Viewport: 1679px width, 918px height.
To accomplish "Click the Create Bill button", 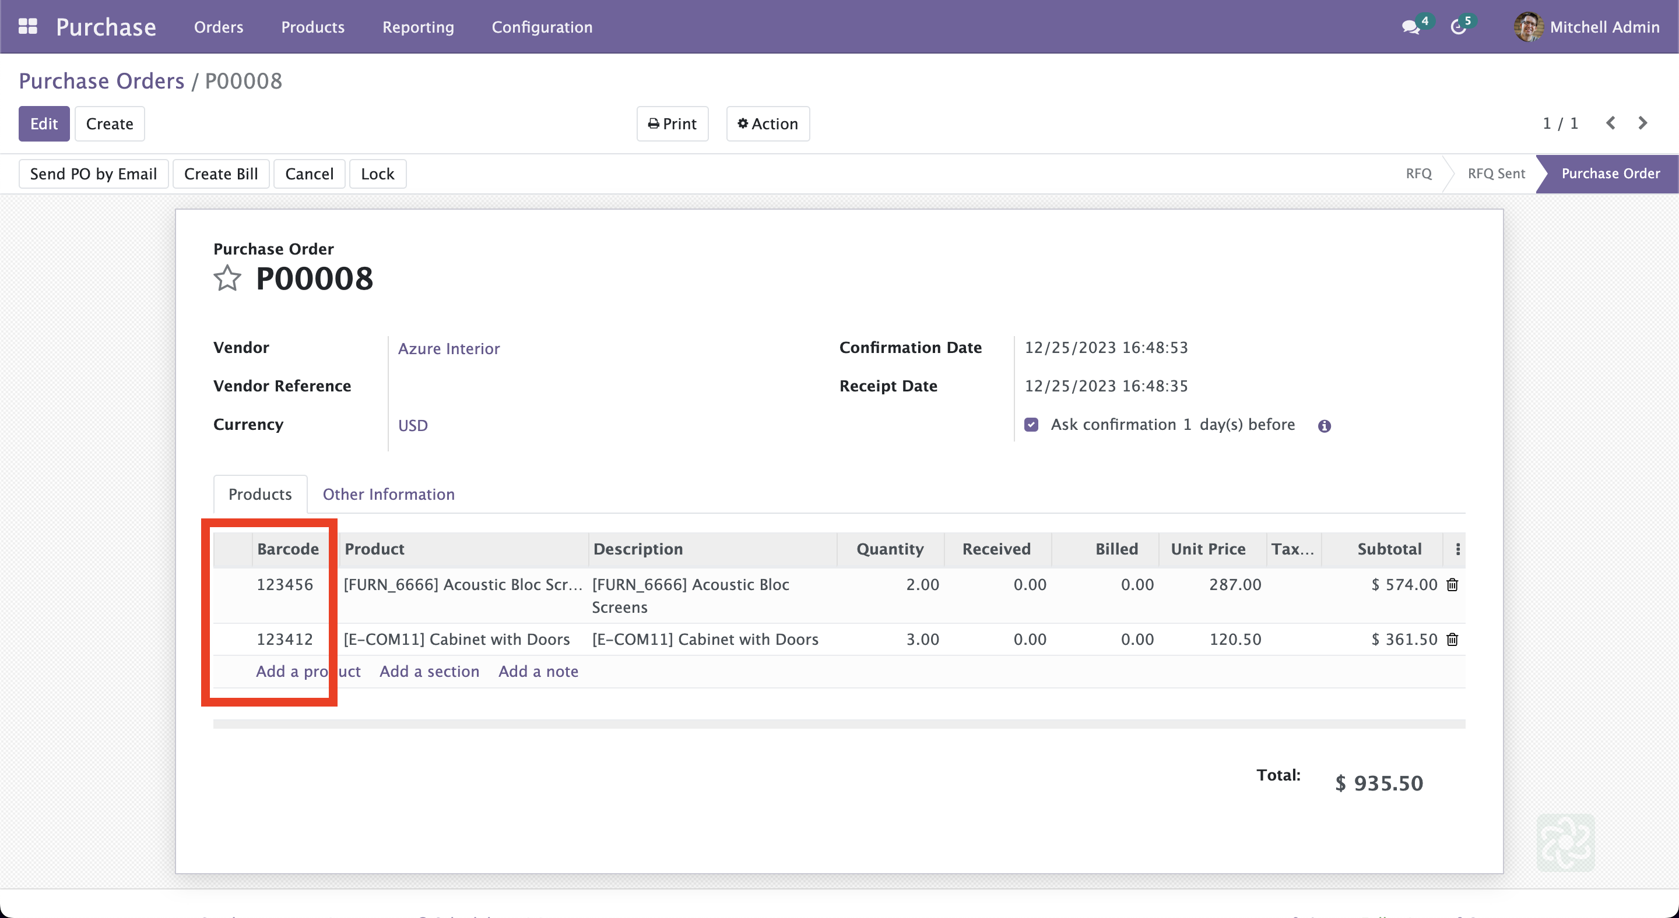I will (221, 174).
